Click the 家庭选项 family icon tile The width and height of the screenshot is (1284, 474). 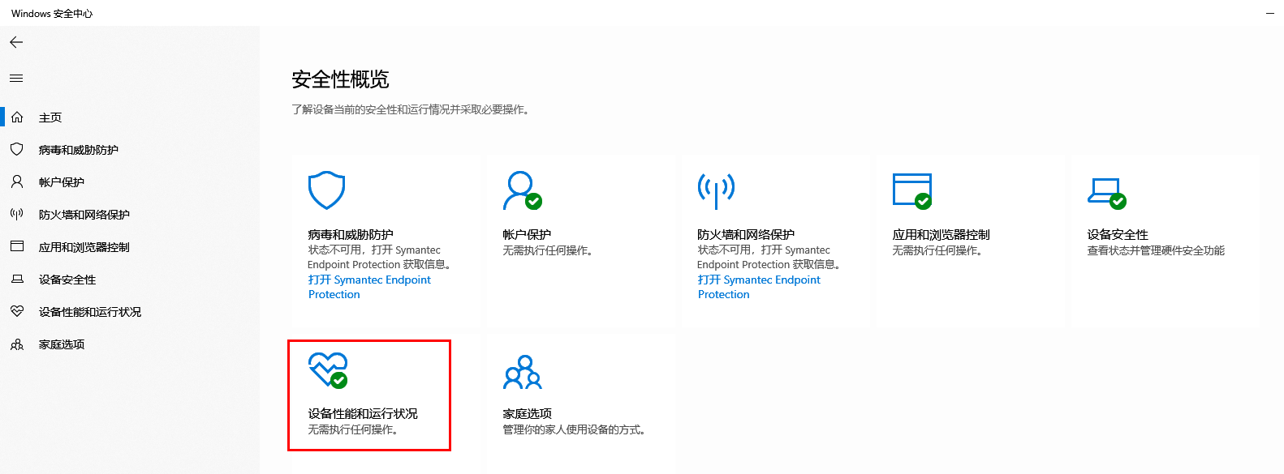click(523, 372)
